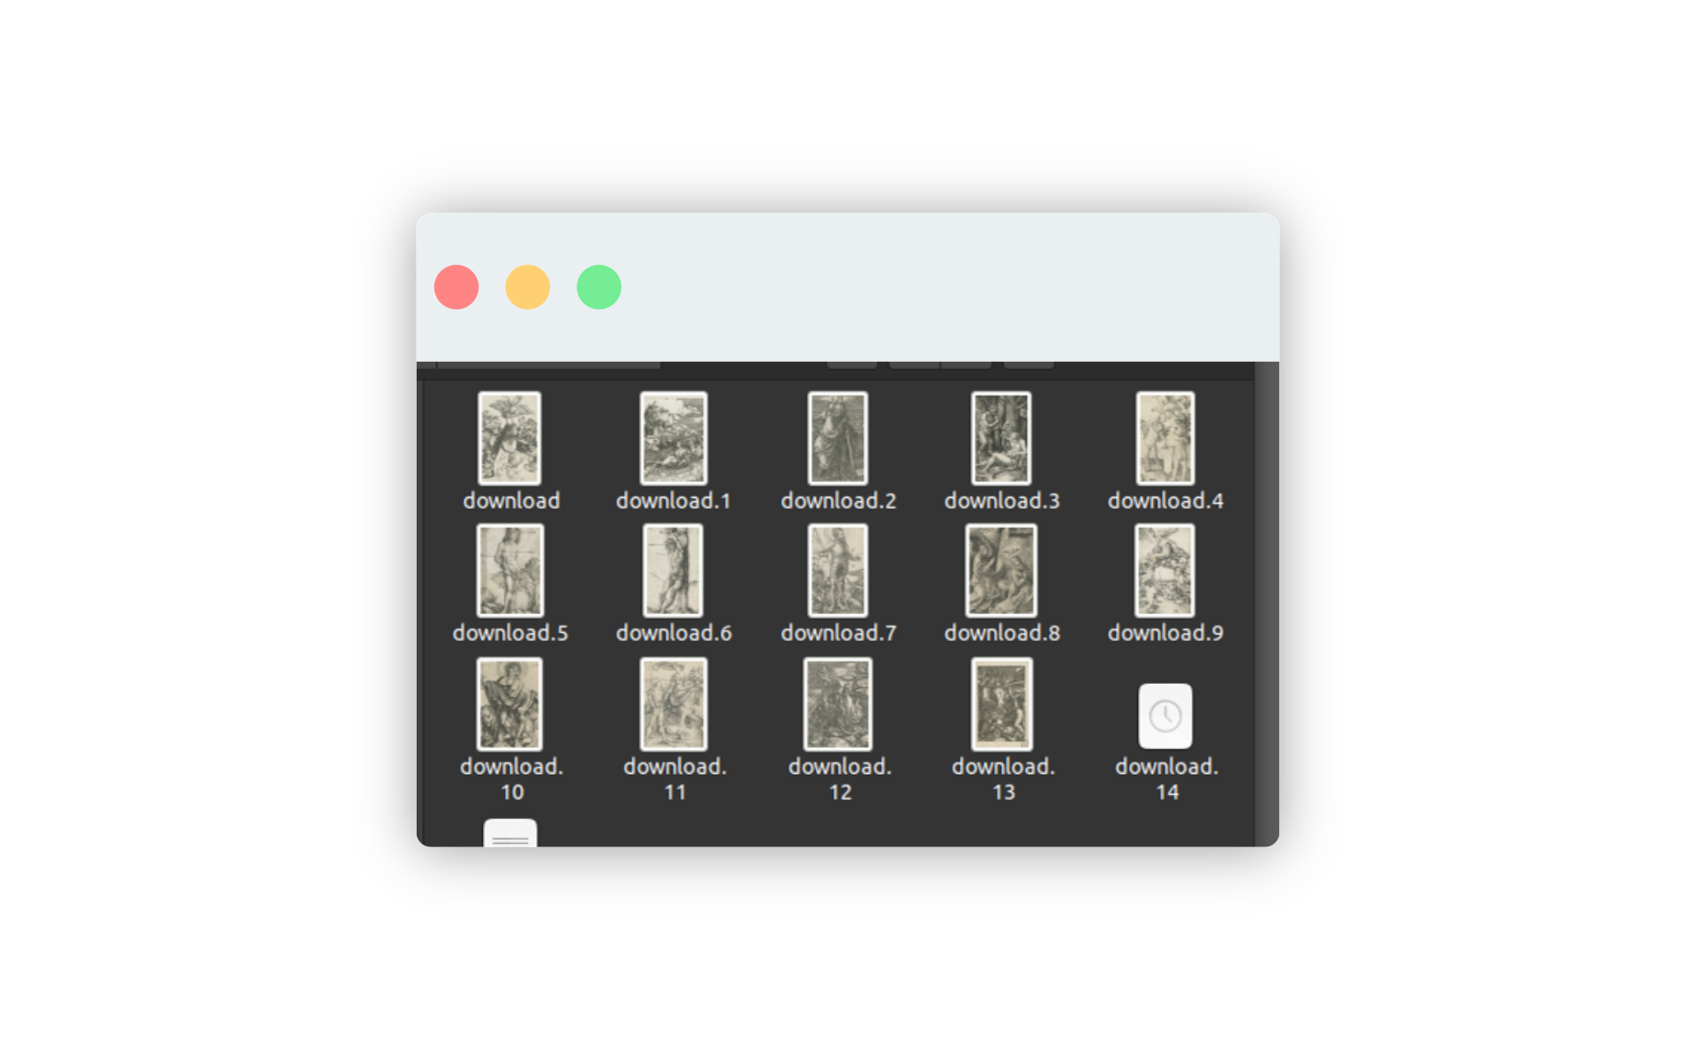This screenshot has height=1059, width=1695.
Task: Click the clock icon of download.14
Action: point(1165,716)
